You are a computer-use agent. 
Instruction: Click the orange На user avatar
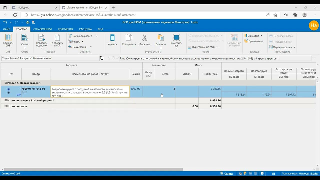[313, 25]
